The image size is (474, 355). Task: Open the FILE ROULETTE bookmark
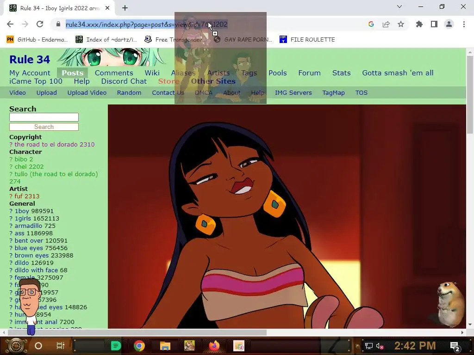(x=307, y=40)
